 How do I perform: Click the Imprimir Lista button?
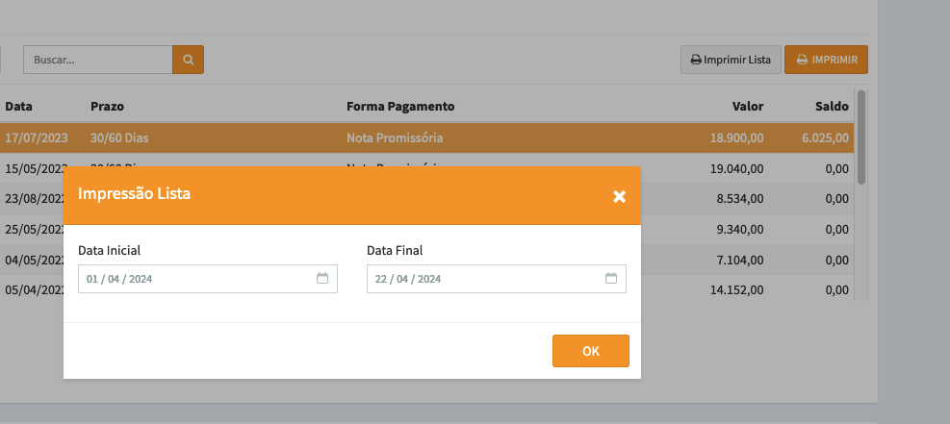pos(731,60)
